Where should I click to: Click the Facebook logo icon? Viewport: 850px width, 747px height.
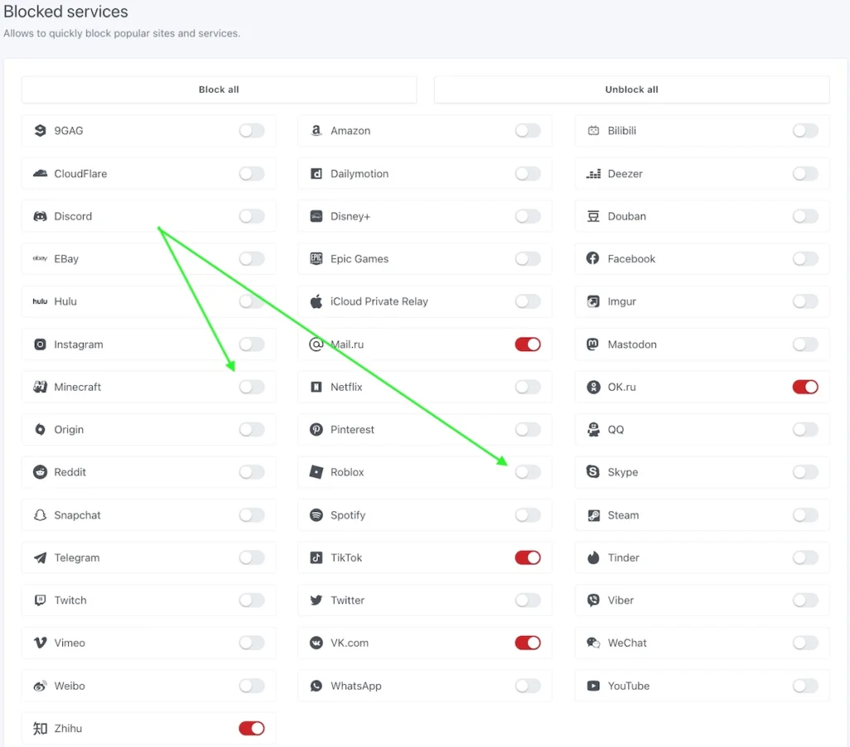(x=594, y=259)
